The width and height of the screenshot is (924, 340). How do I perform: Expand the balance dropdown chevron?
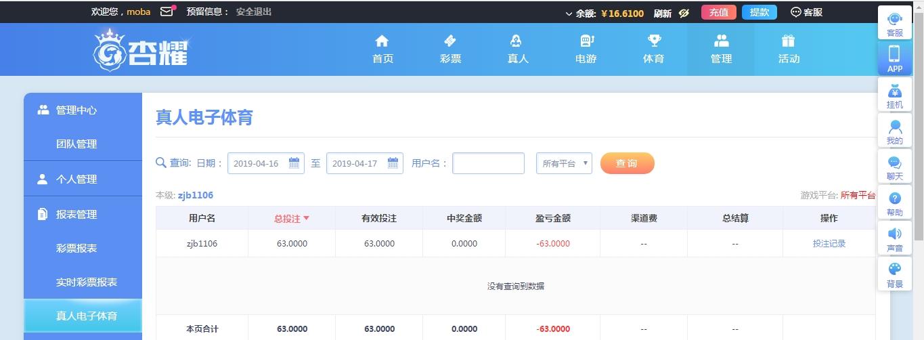569,14
